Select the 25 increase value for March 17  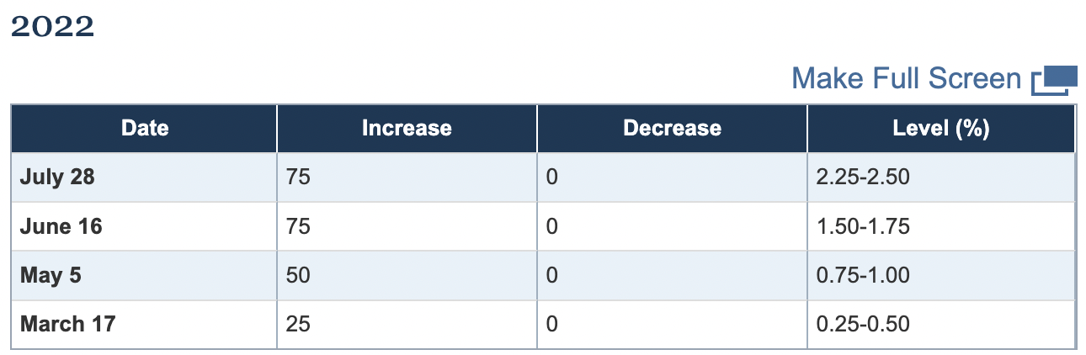click(x=298, y=324)
